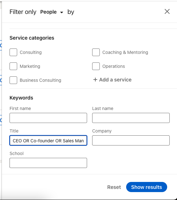This screenshot has height=200, width=177.
Task: Click the plus icon beside Add a service
Action: pyautogui.click(x=95, y=80)
